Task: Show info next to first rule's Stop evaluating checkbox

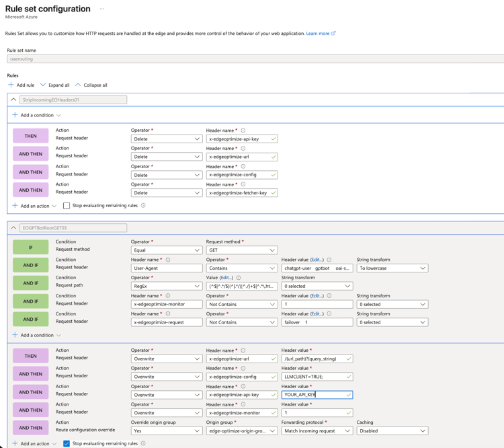Action: coord(143,205)
